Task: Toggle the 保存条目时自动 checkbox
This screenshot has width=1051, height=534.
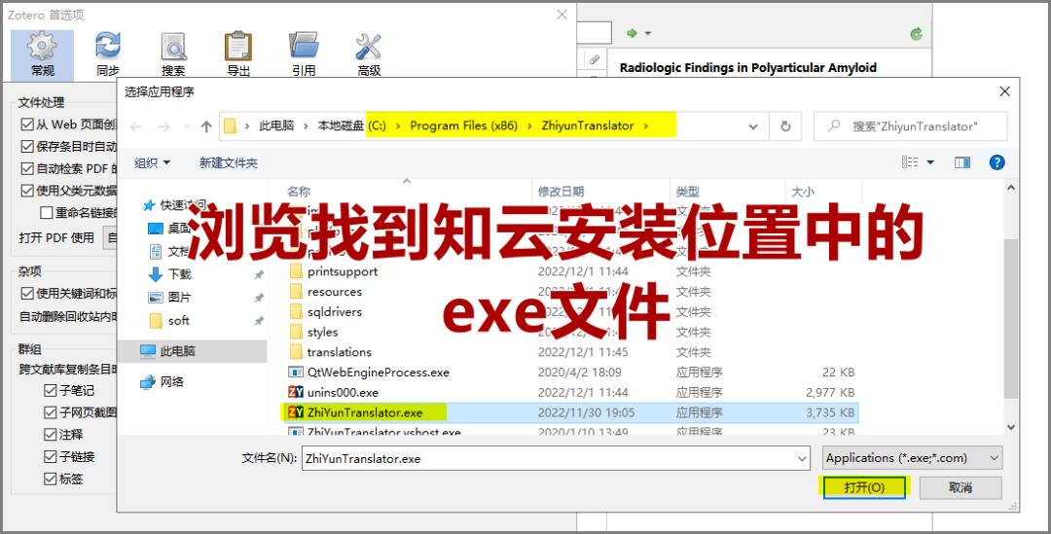Action: pyautogui.click(x=27, y=147)
